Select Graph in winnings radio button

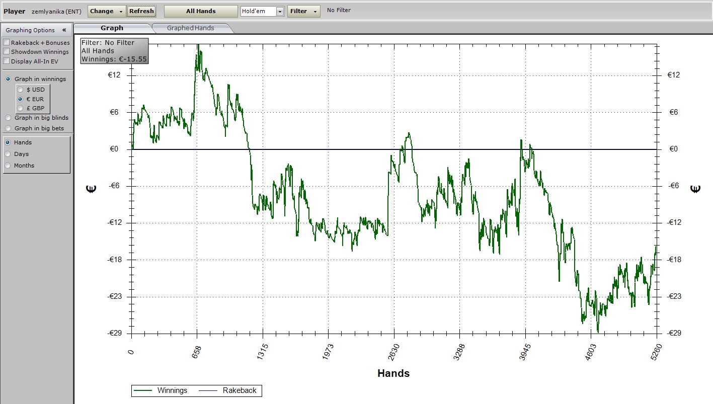(8, 79)
